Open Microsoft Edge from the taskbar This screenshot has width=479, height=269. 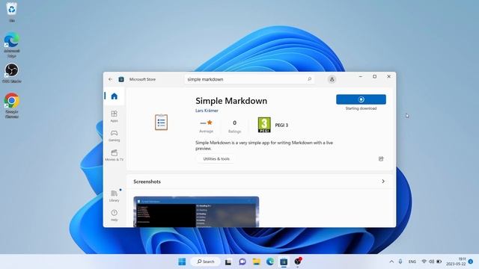(x=270, y=262)
